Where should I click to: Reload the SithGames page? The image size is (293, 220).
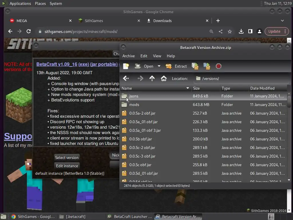(x=29, y=32)
